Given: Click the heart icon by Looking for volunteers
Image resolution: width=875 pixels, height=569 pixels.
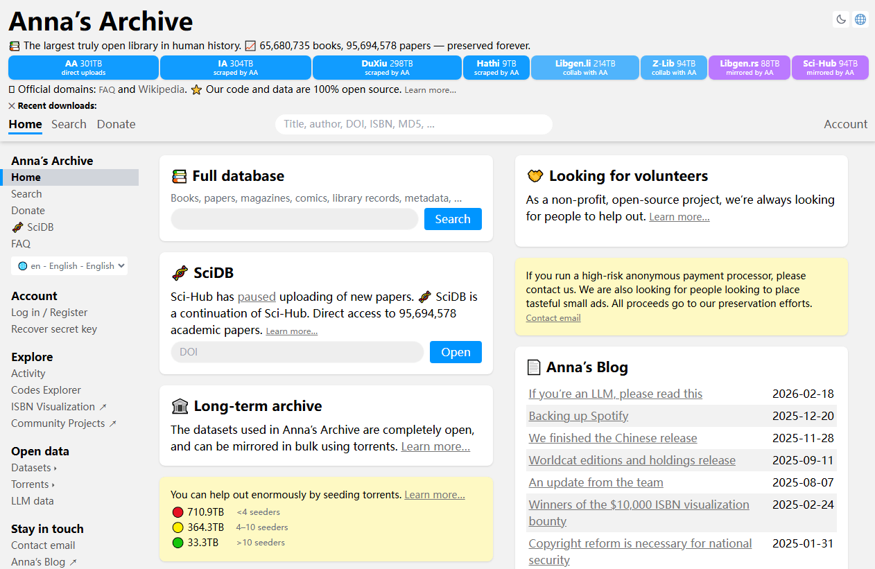Looking at the screenshot, I should pyautogui.click(x=535, y=176).
